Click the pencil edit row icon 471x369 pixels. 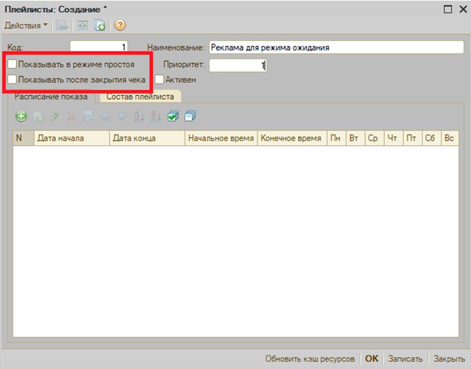point(55,116)
